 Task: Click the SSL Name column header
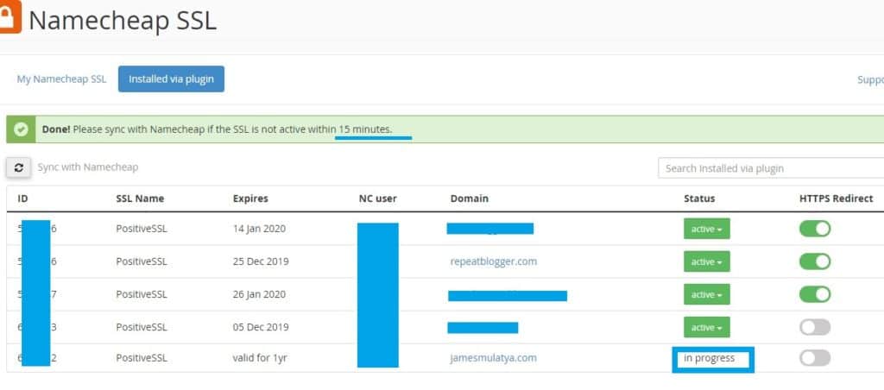coord(140,198)
